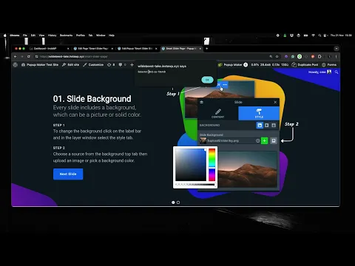Click Duplicate Post in the admin bar
This screenshot has width=355, height=266.
click(305, 64)
